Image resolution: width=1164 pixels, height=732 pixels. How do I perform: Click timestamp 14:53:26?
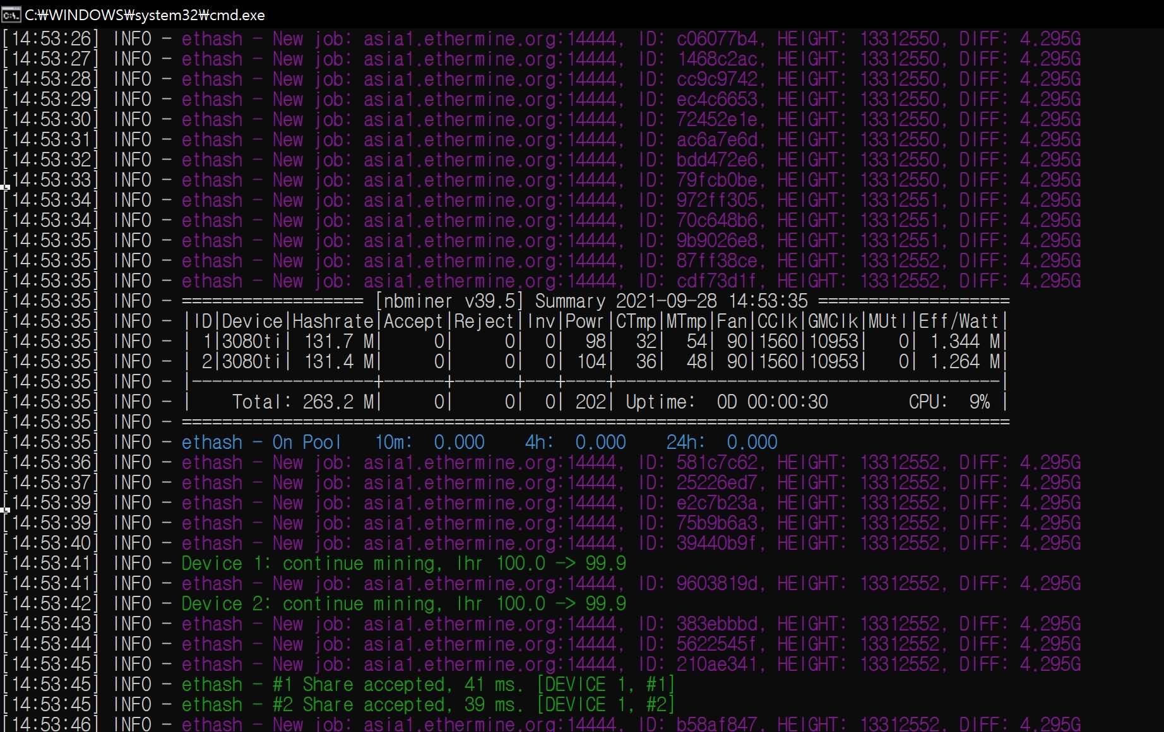pyautogui.click(x=50, y=39)
